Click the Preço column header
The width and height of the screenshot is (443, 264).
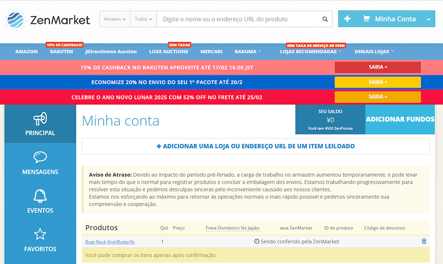click(179, 228)
